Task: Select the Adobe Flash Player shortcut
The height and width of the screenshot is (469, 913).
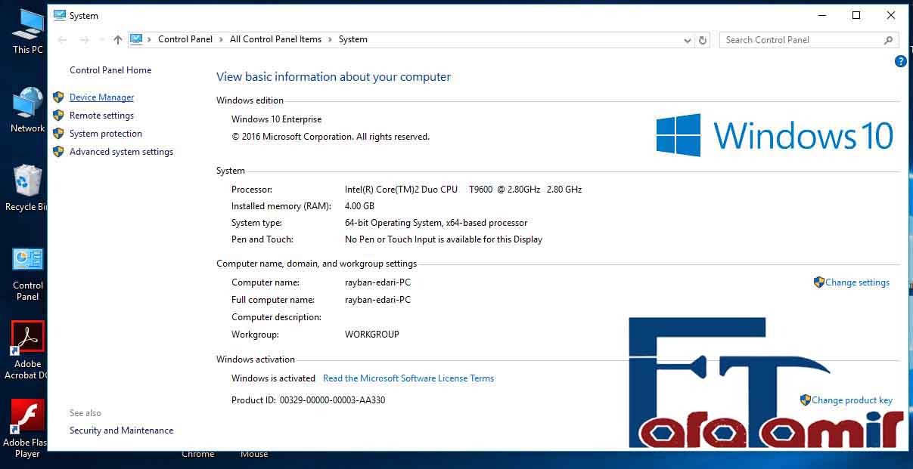Action: click(27, 429)
